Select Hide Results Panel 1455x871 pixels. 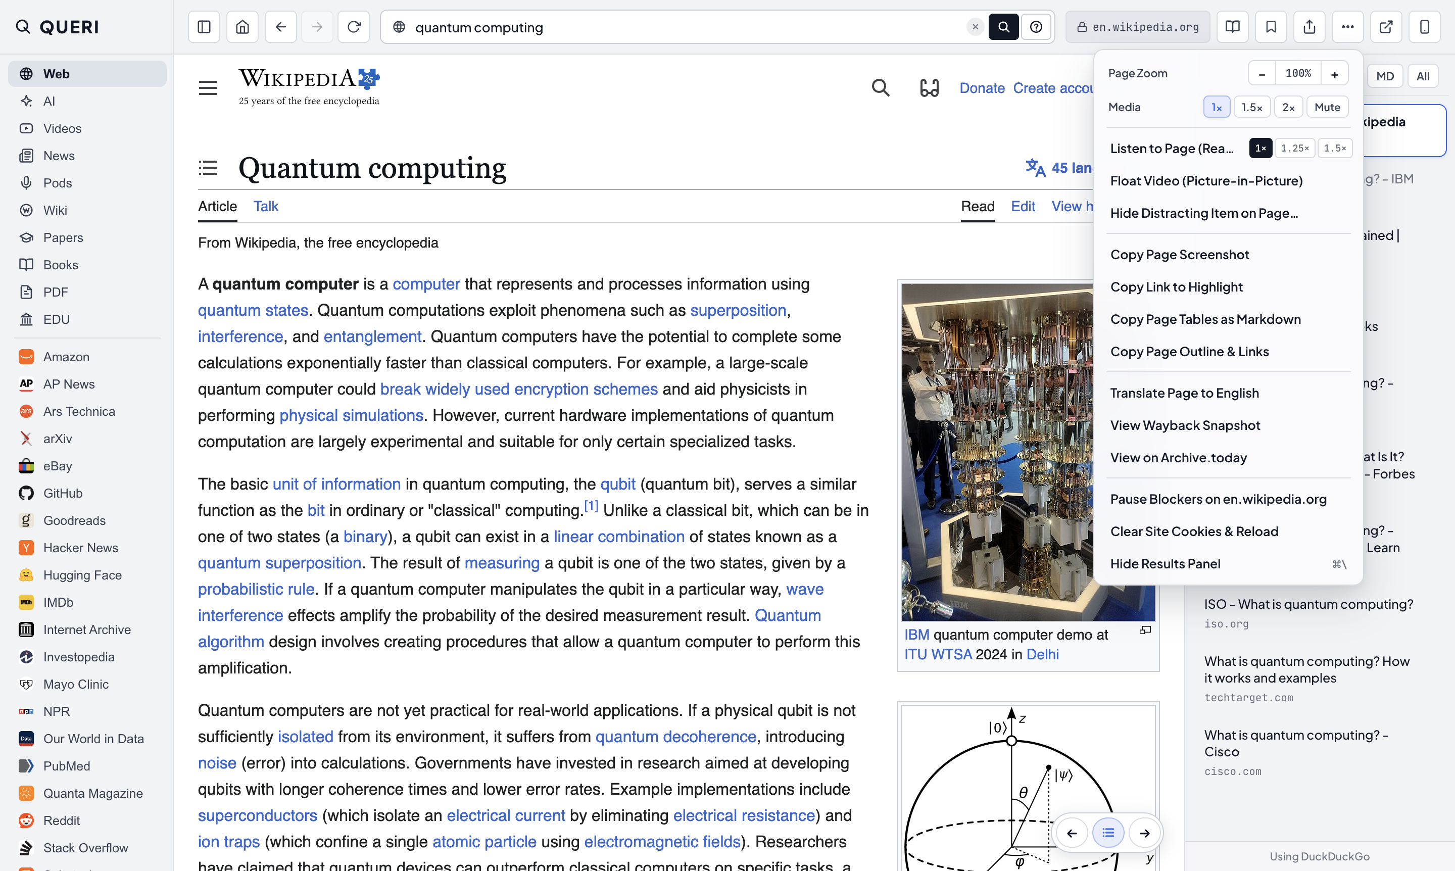[1228, 564]
